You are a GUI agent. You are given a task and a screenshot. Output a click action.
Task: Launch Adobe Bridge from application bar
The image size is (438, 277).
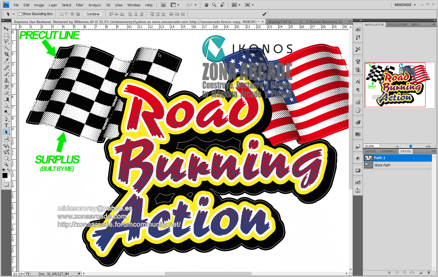click(x=163, y=5)
